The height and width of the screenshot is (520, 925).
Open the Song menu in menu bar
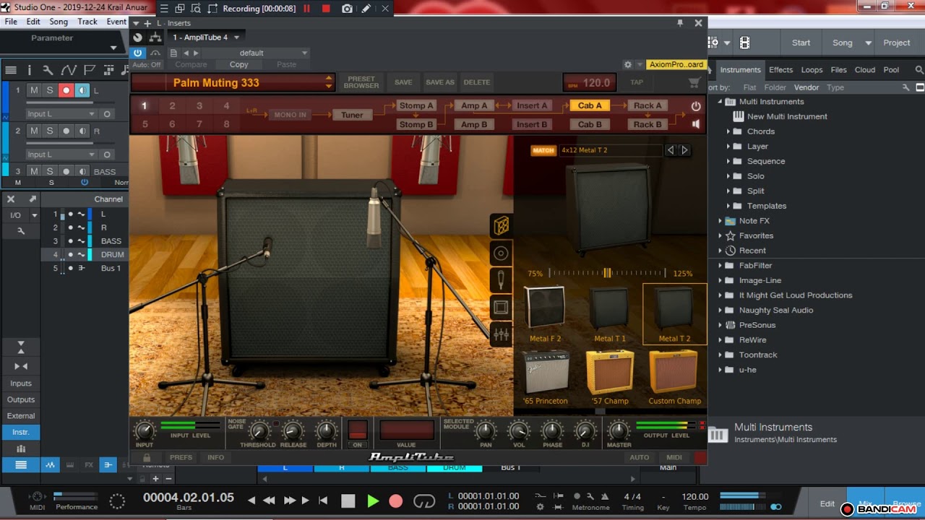59,22
